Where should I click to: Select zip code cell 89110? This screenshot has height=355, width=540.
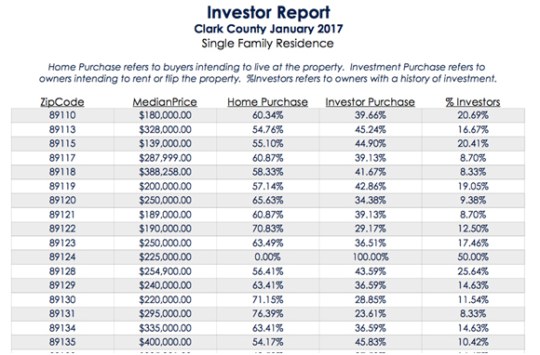tap(62, 115)
